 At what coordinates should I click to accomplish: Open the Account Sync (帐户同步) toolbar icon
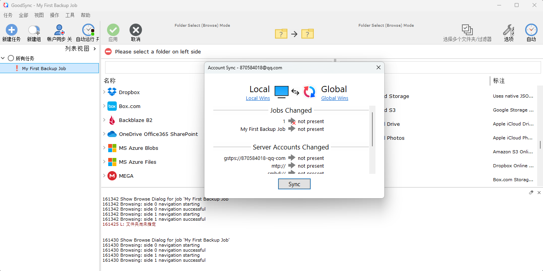pyautogui.click(x=59, y=30)
